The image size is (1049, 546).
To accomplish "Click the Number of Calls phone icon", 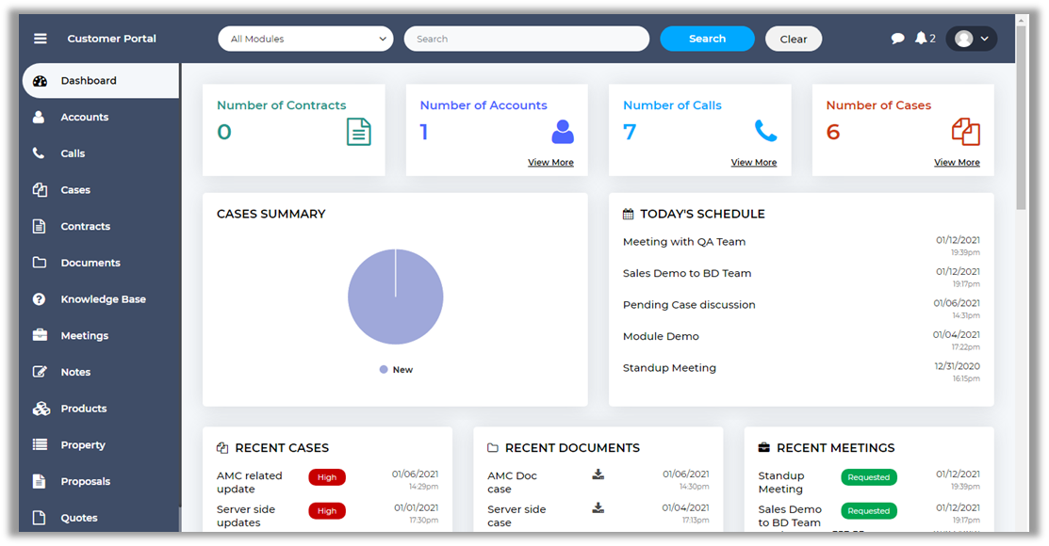I will click(765, 131).
